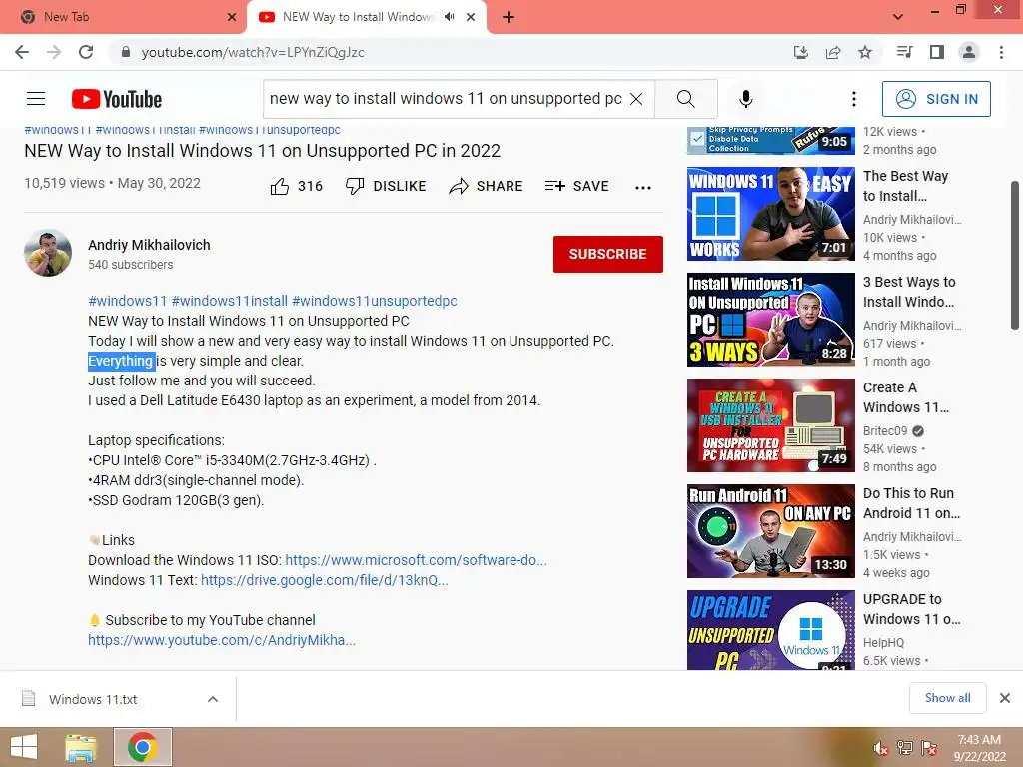This screenshot has height=767, width=1023.
Task: Open the Install Windows 11 3 WAYS thumbnail
Action: (x=770, y=320)
